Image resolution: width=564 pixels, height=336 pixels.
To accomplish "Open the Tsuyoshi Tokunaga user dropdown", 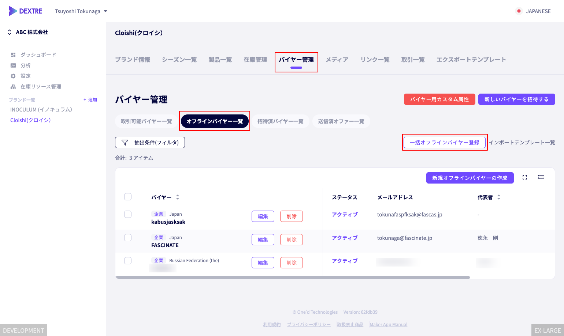I will (x=81, y=11).
